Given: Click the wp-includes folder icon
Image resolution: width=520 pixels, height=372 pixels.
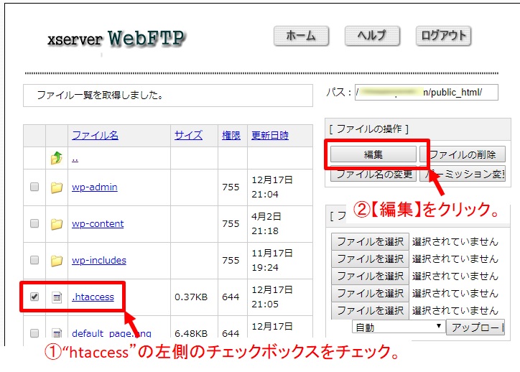Looking at the screenshot, I should pos(57,261).
